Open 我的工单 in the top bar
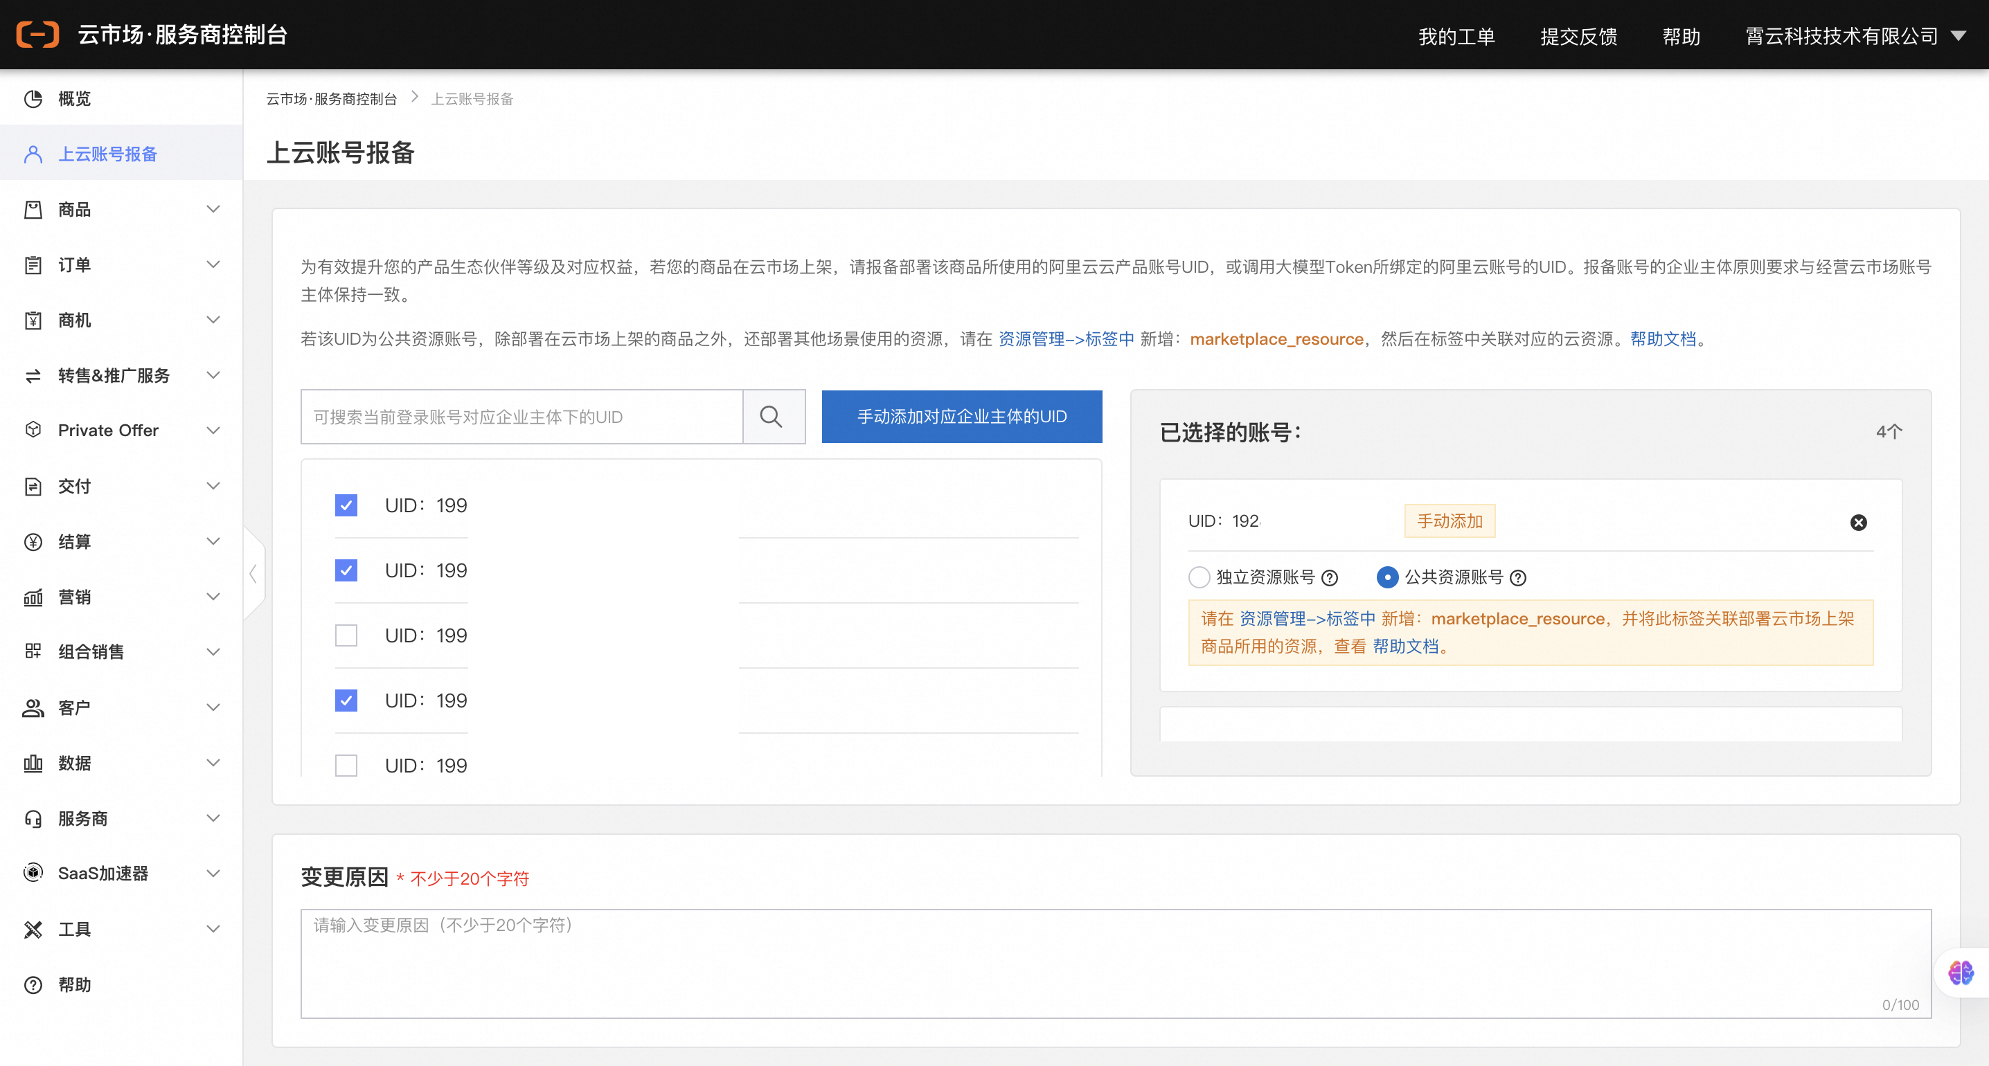Viewport: 1989px width, 1066px height. coord(1456,36)
